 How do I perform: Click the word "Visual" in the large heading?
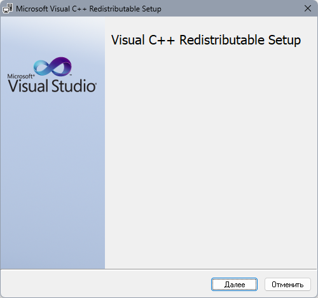[x=128, y=40]
